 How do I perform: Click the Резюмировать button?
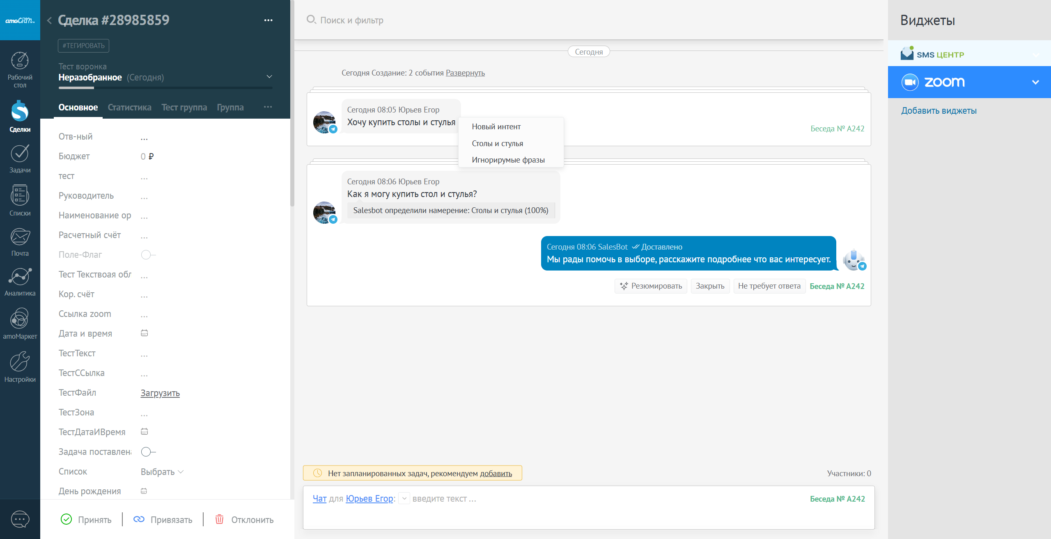click(x=651, y=286)
